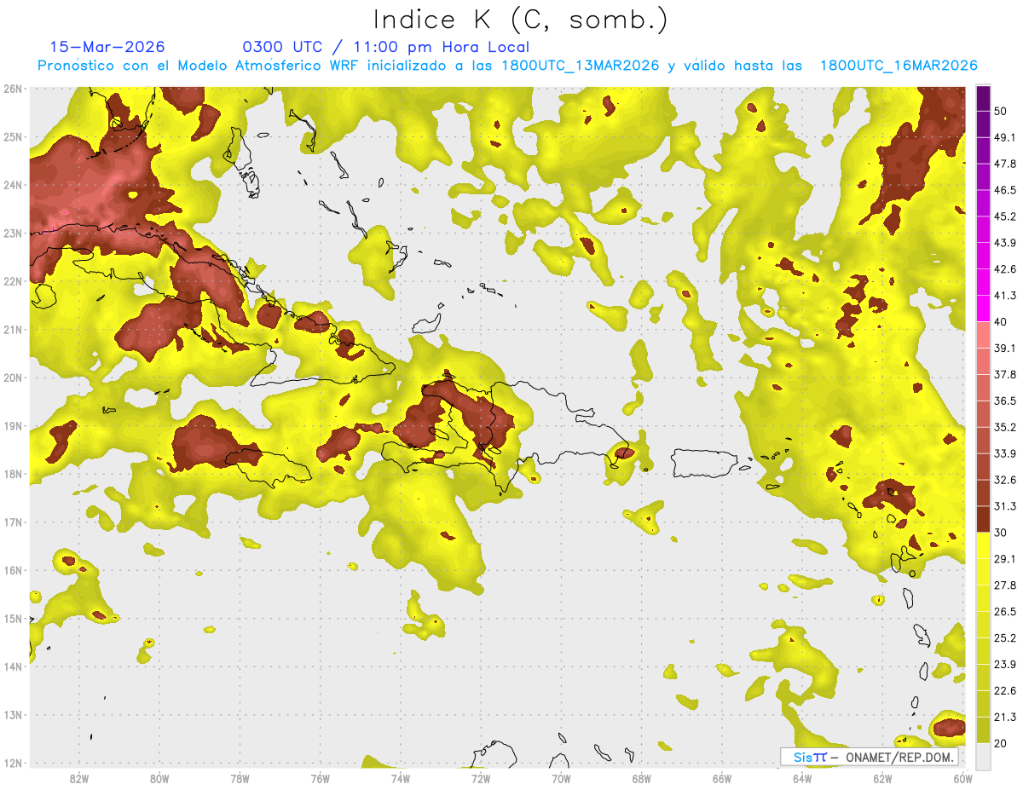
Task: Click the 14N latitude label
Action: [x=13, y=666]
